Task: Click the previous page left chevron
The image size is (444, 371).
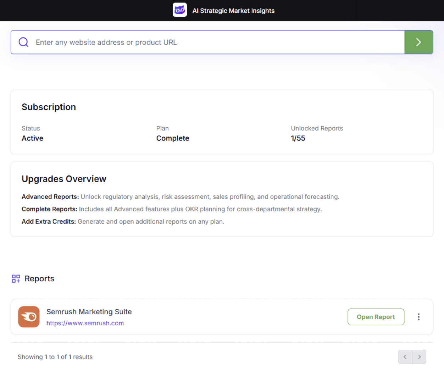Action: pyautogui.click(x=405, y=357)
